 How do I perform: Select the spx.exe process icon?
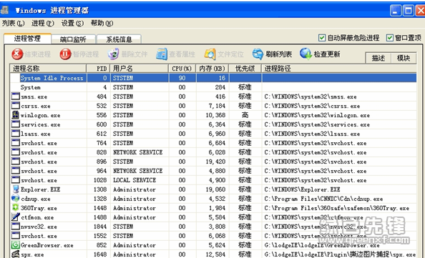point(16,254)
